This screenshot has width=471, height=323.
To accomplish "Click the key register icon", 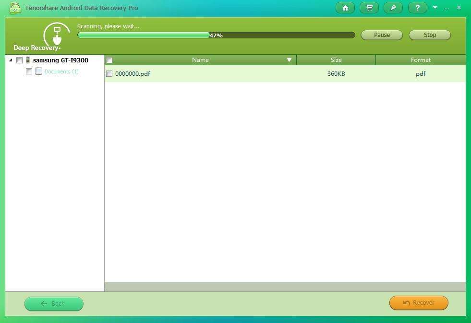I will coord(393,8).
